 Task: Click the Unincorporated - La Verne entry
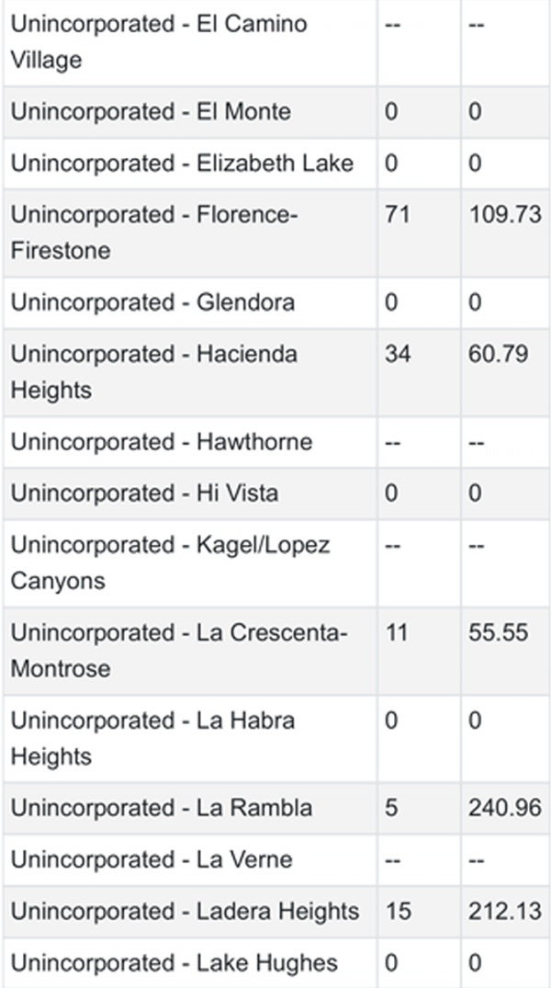[152, 859]
